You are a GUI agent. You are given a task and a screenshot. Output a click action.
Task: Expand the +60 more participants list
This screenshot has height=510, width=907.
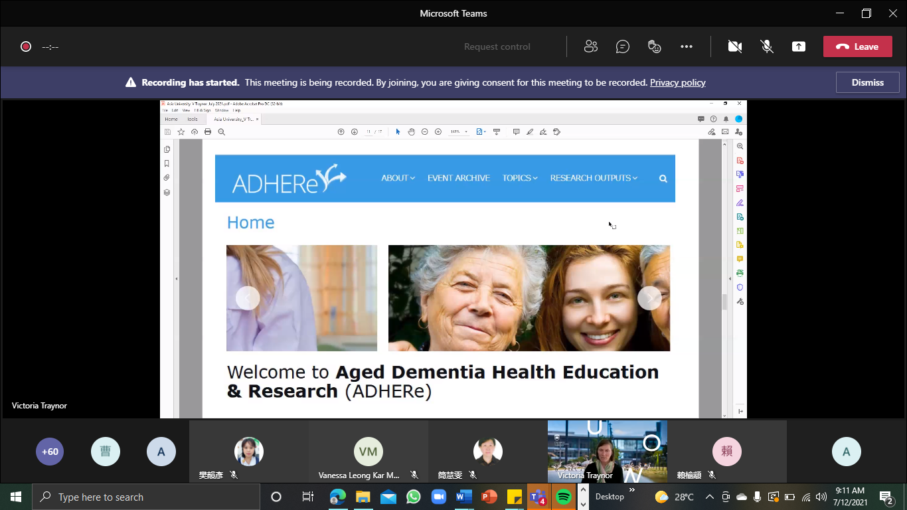50,452
